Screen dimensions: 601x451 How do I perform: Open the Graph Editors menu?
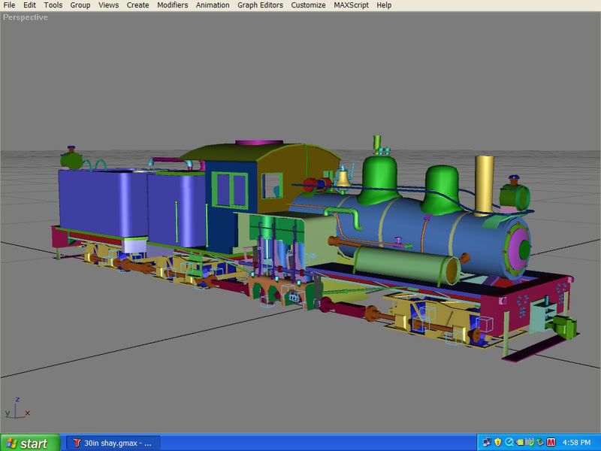coord(260,5)
